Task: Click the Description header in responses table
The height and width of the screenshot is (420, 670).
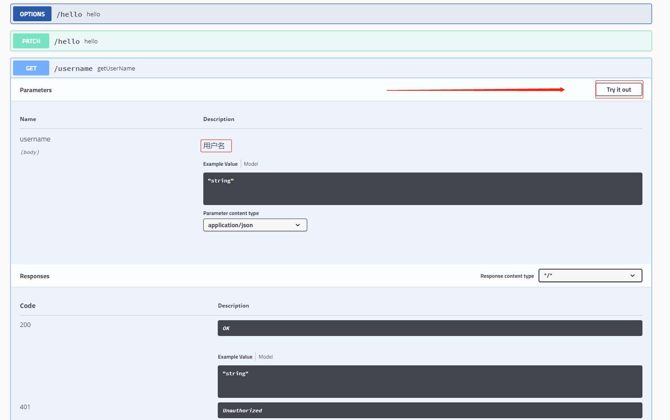Action: tap(233, 306)
